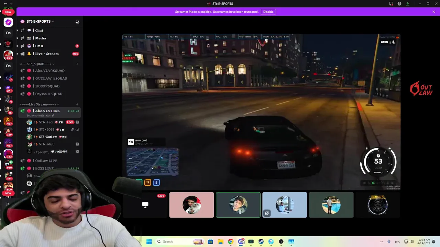This screenshot has height=247, width=440.
Task: Open the server icon with the 723 badge
Action: pos(8,153)
